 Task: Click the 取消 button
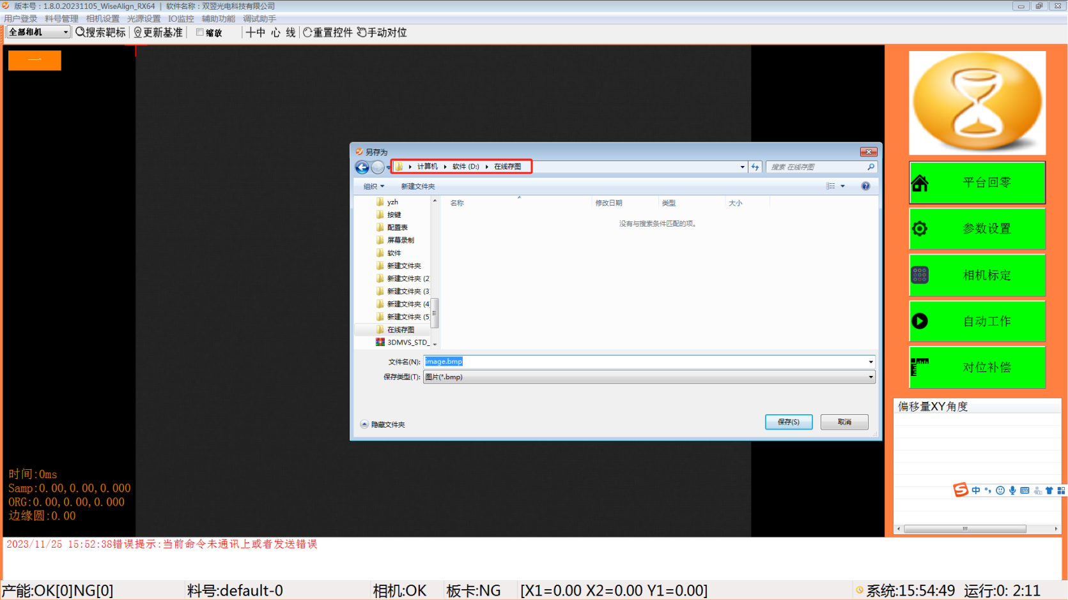(844, 422)
